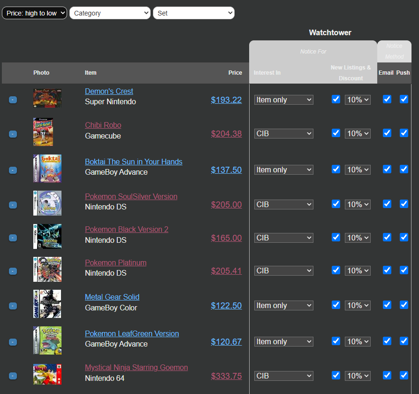Uncheck New Listings checkbox for Demon's Crest

coord(336,99)
